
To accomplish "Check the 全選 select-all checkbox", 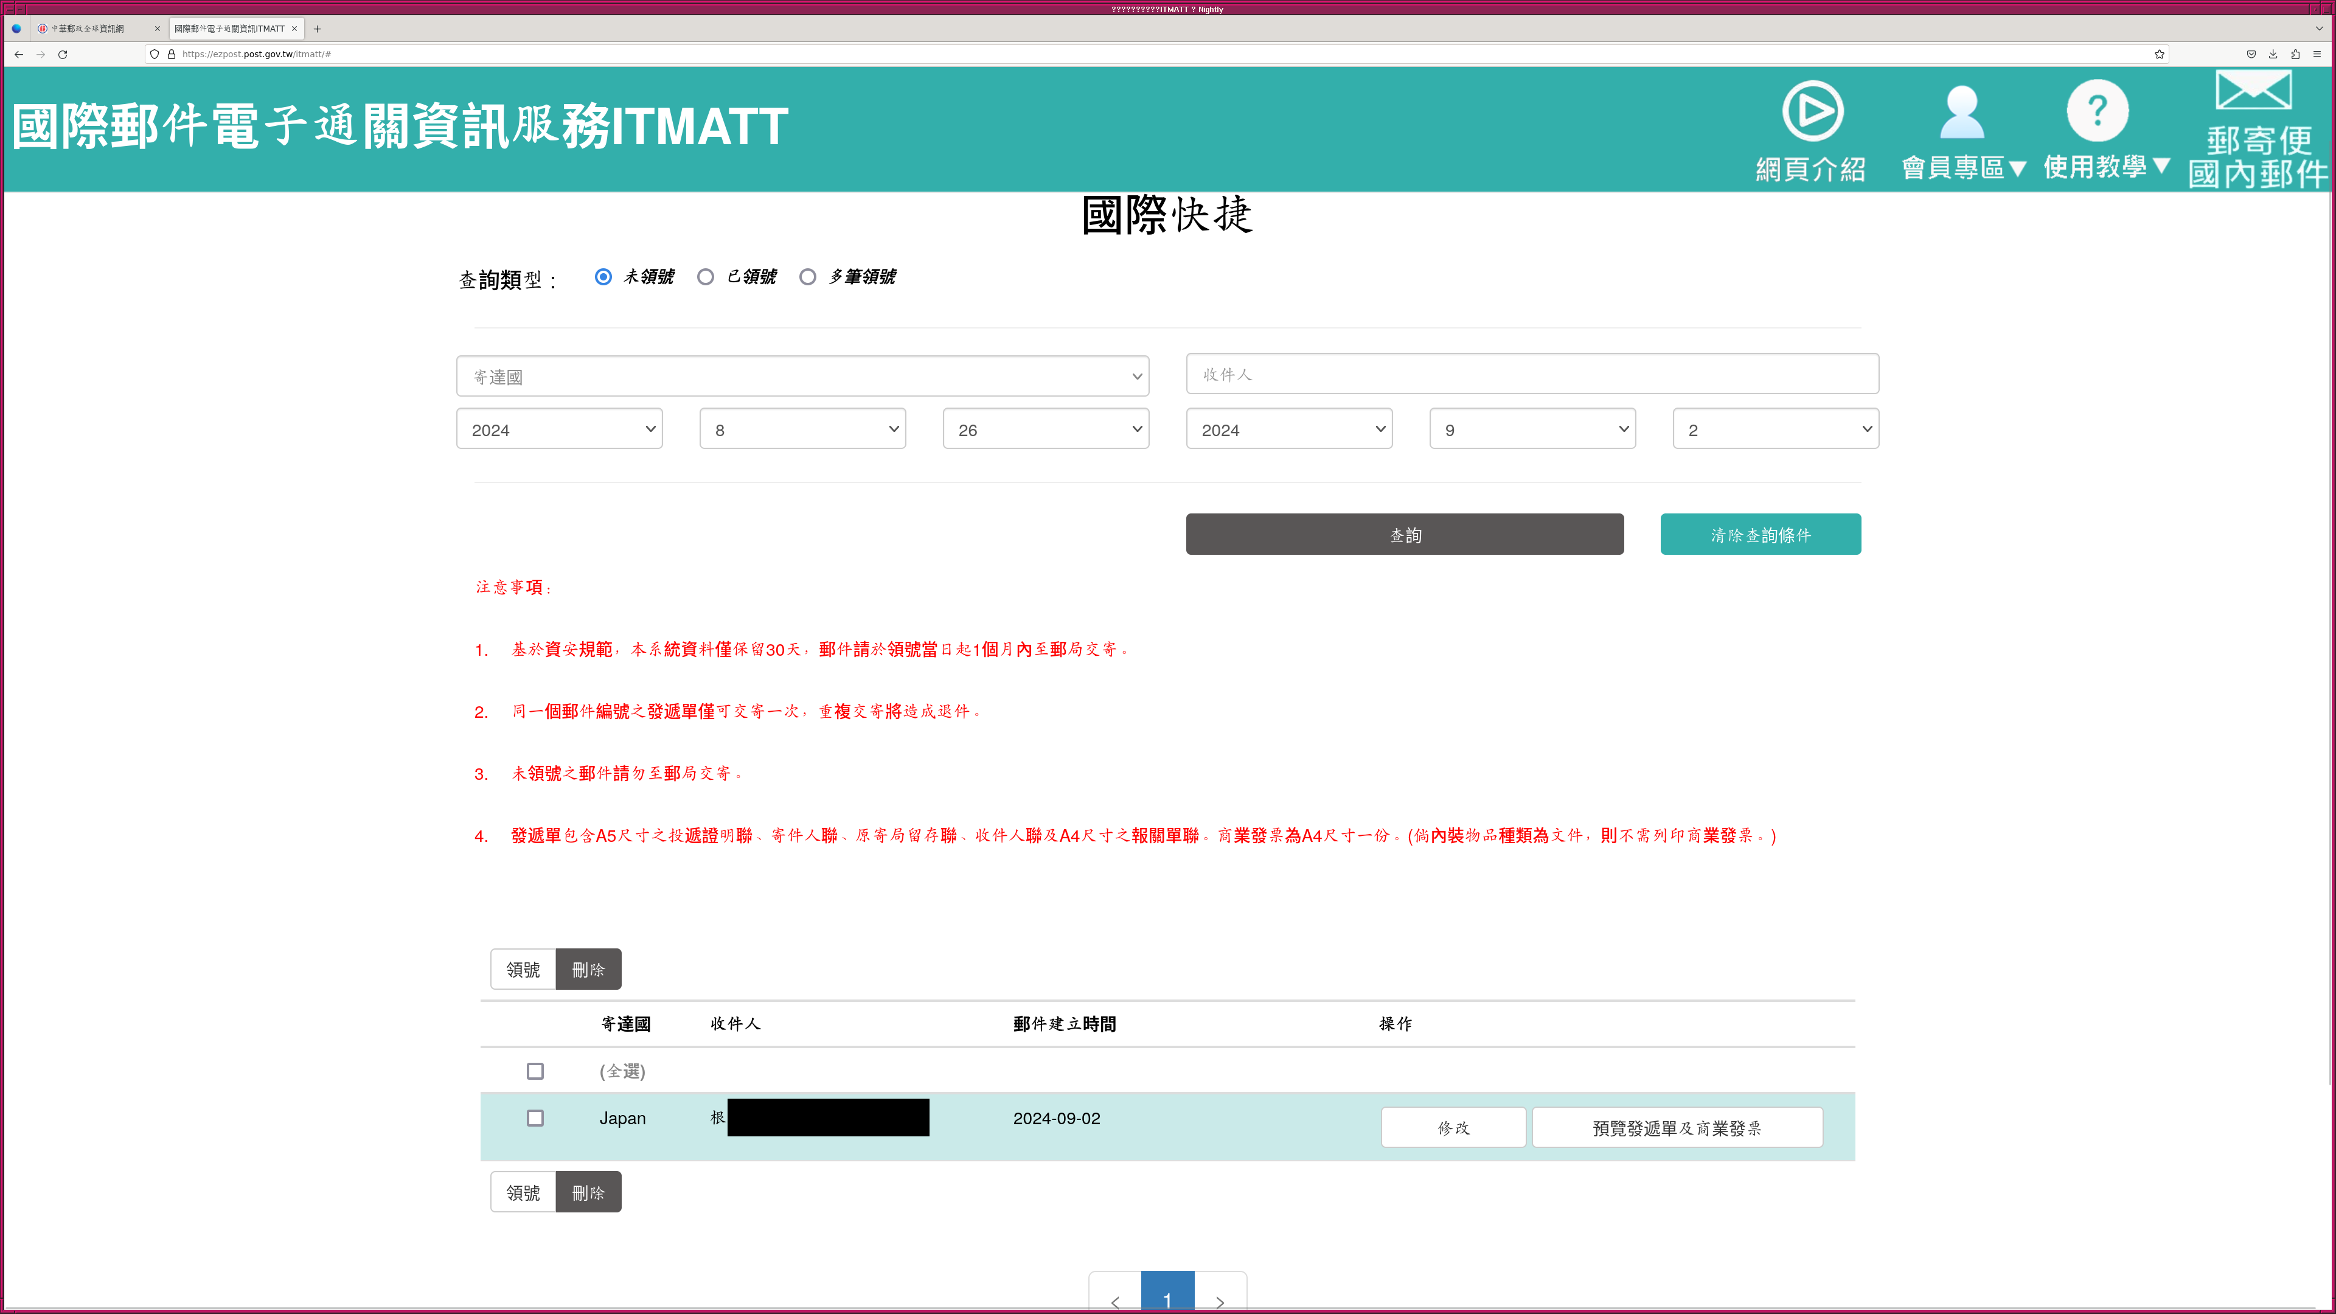I will 535,1071.
